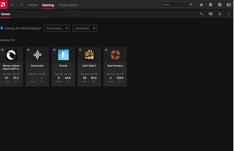
Task: Click into the Search field
Action: pyautogui.click(x=178, y=5)
